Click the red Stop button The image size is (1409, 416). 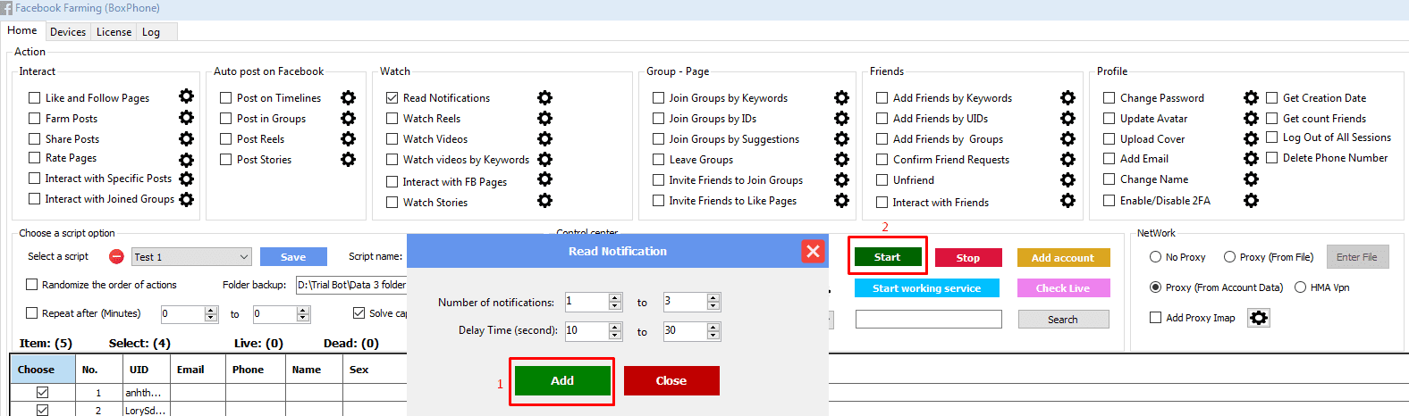click(x=968, y=258)
